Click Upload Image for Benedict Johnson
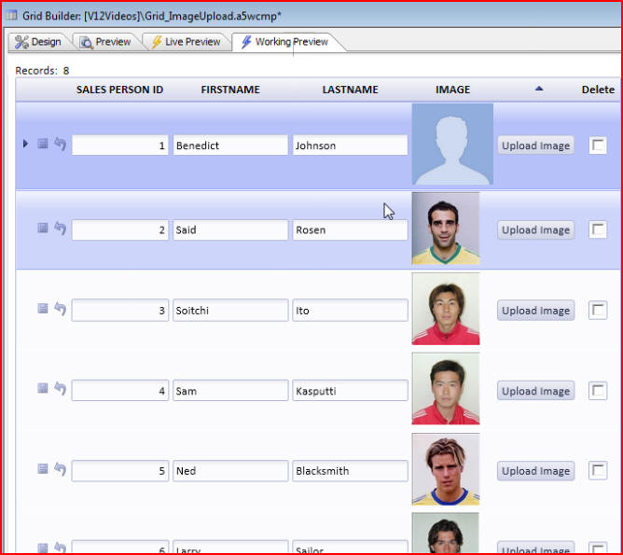Viewport: 623px width, 555px height. (535, 146)
